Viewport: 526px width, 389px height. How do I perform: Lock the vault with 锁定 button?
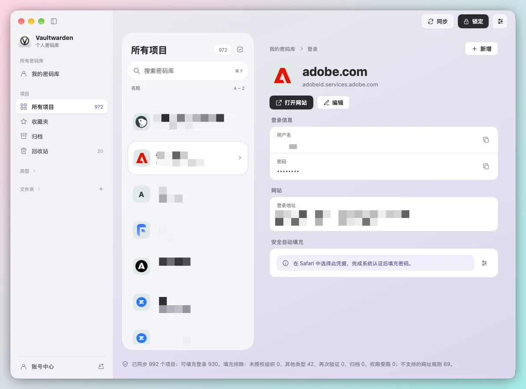tap(473, 21)
